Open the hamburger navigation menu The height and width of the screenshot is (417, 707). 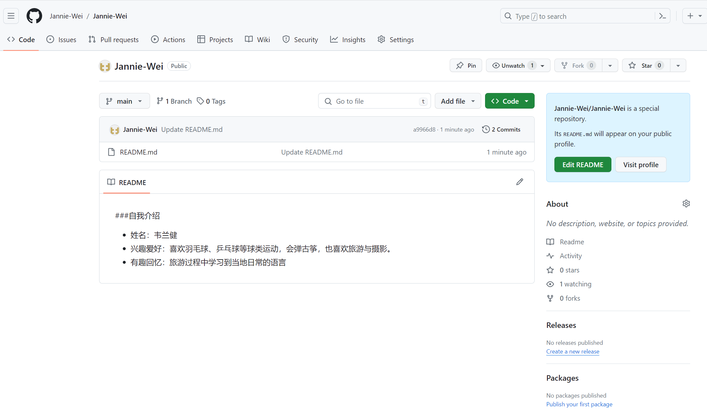pyautogui.click(x=11, y=16)
